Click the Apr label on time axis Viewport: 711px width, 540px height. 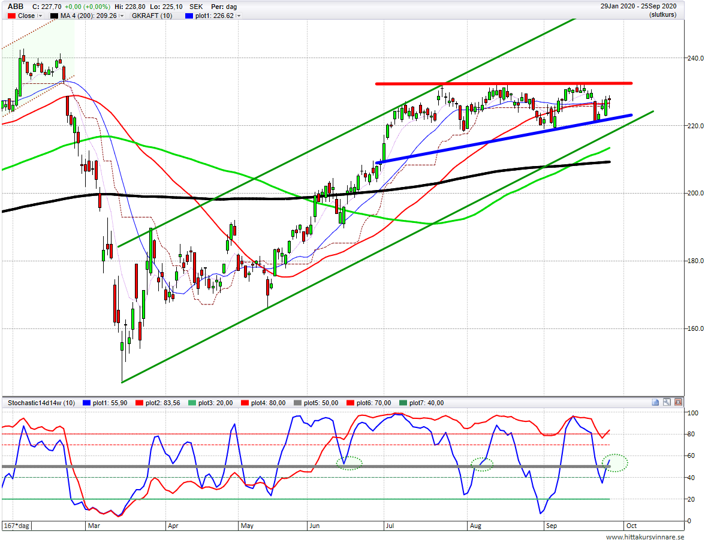pos(173,526)
